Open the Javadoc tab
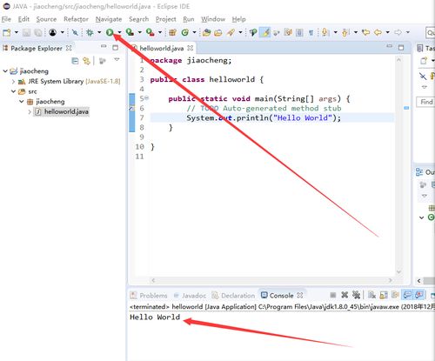This screenshot has height=361, width=435. pos(190,296)
